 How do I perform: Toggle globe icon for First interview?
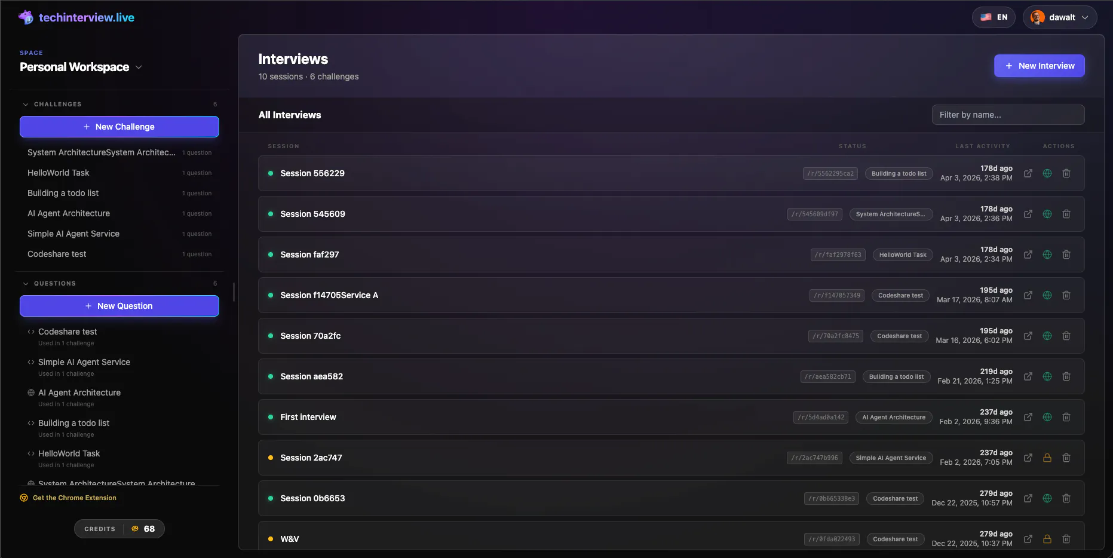point(1047,417)
